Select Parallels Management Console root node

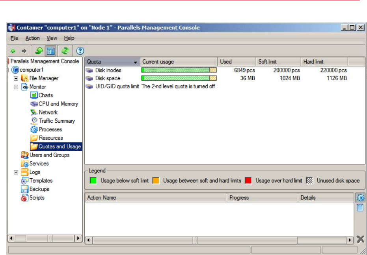point(45,61)
